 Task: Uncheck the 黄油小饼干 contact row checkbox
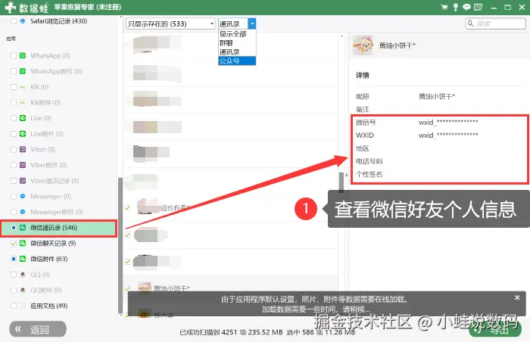[x=127, y=288]
